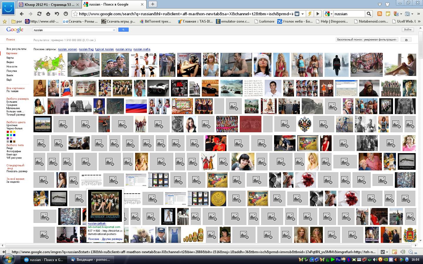Go to the browser home page
Viewport: 423px width, 264px height.
[x=48, y=14]
